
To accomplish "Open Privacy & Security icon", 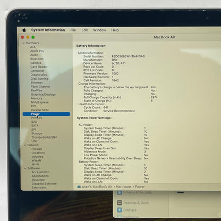I will point(120,192).
